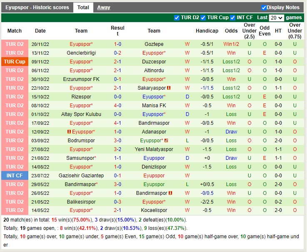
Task: Click -2/2.5 handicap on Balikesirspor row
Action: (x=207, y=202)
